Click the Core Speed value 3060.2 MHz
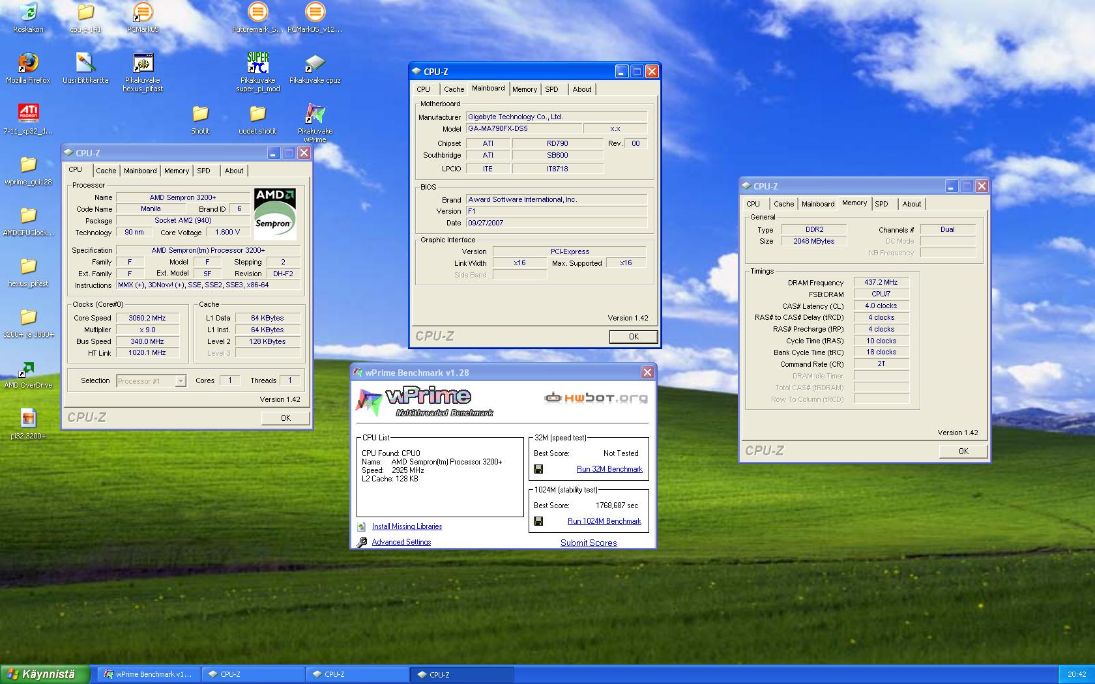 (147, 318)
